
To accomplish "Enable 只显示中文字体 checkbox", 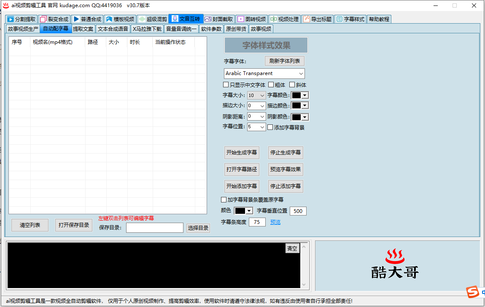I will click(226, 85).
